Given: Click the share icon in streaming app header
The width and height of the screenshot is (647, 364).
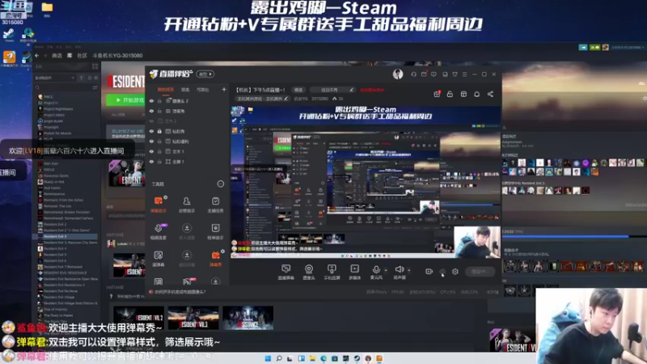Looking at the screenshot, I should click(x=490, y=94).
